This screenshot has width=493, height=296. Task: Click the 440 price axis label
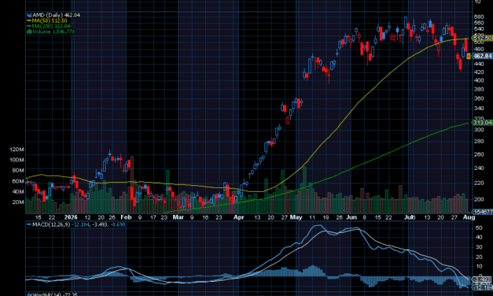click(x=479, y=64)
